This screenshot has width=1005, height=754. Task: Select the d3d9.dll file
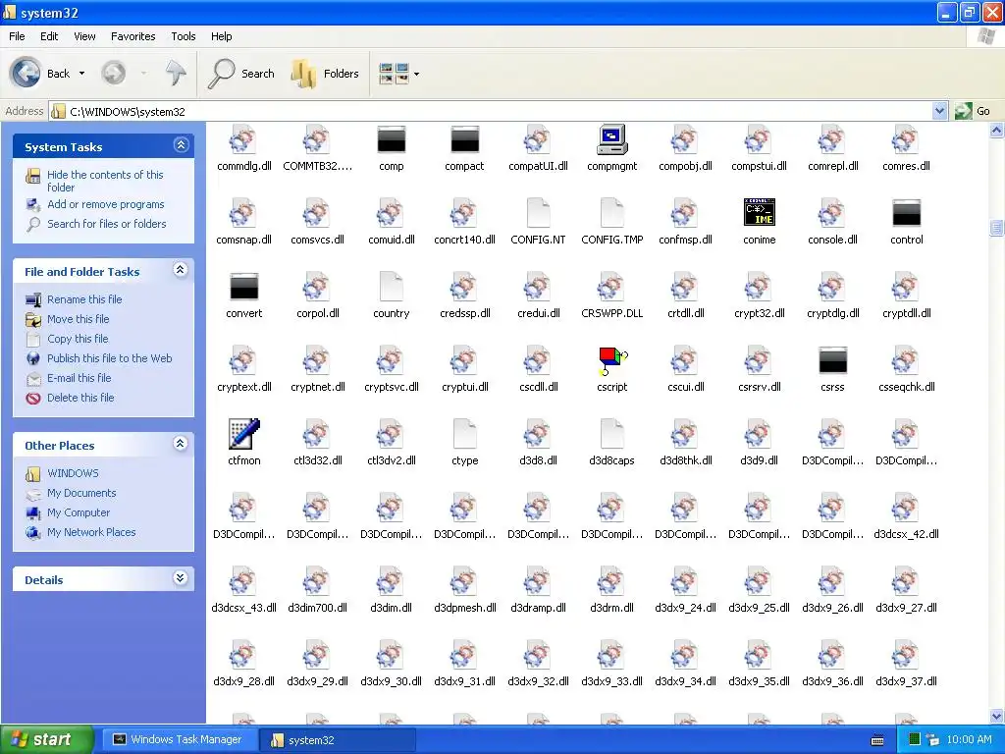coord(760,444)
